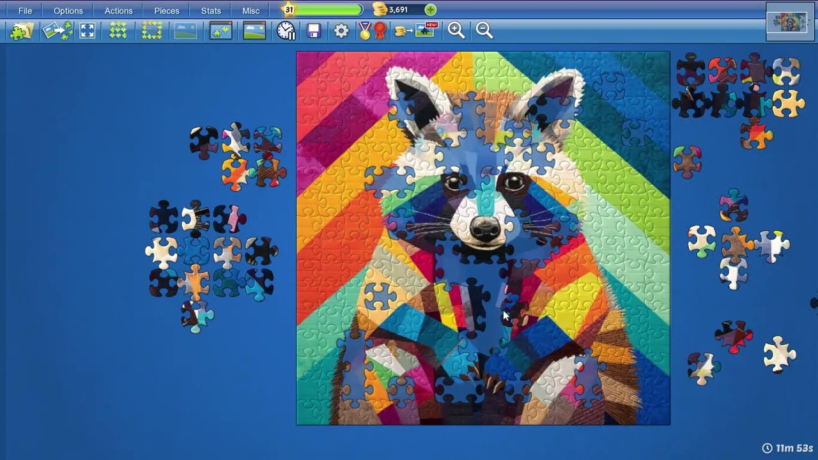This screenshot has width=818, height=460.
Task: Click the zoom in magnifier
Action: tap(456, 30)
